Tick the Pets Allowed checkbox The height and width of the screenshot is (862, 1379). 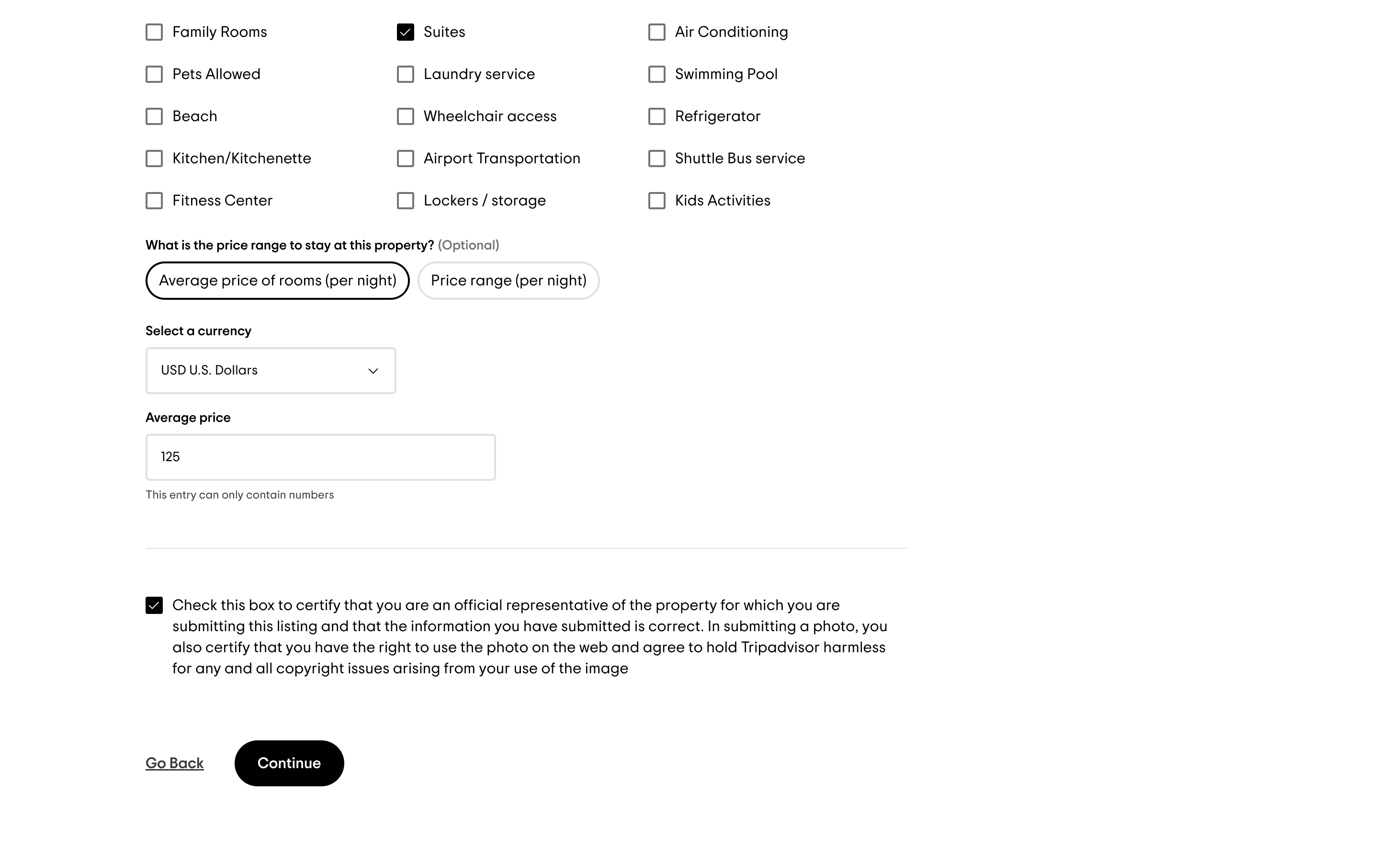tap(154, 74)
